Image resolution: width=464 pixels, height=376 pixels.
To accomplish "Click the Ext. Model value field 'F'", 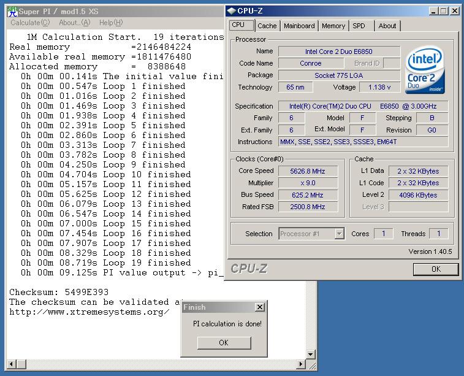I will 362,130.
